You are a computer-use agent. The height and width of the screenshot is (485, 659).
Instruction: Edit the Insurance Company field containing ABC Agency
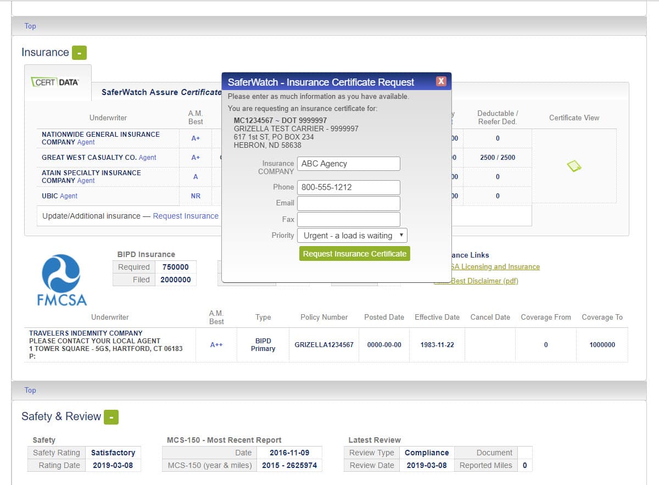coord(348,163)
